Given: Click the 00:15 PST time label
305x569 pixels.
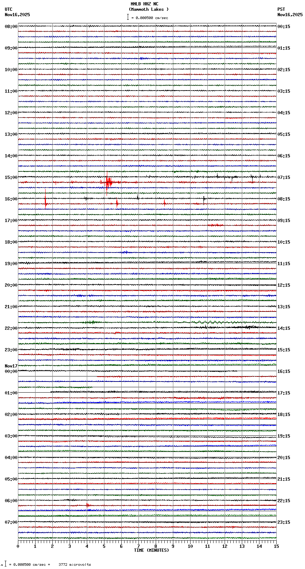Looking at the screenshot, I should pos(284,27).
